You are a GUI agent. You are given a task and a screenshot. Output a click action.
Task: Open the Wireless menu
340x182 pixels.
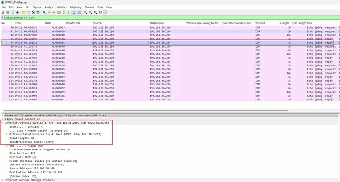[89, 7]
